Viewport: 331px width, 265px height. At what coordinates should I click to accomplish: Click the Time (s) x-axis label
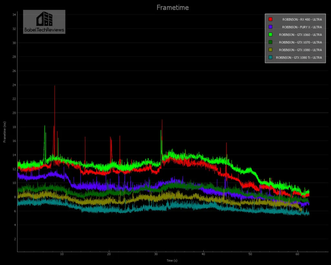pos(171,260)
